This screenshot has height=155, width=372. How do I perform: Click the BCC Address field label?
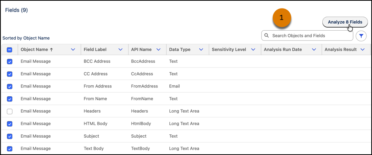(x=97, y=61)
